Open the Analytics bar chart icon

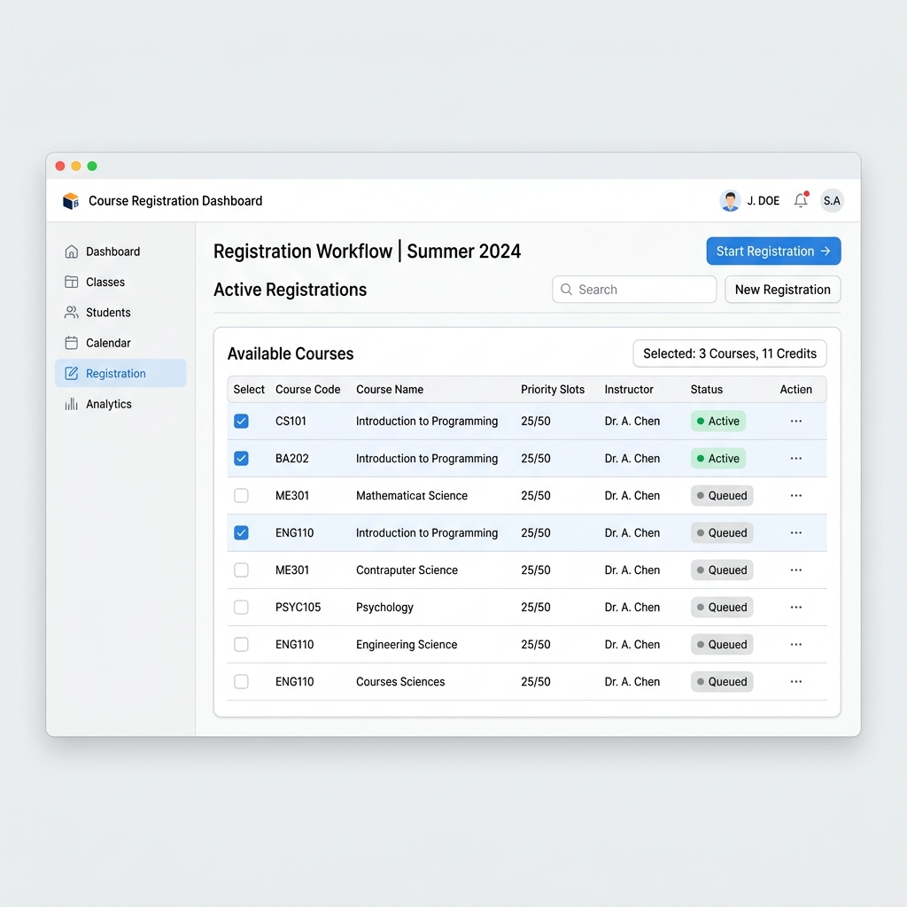click(71, 404)
